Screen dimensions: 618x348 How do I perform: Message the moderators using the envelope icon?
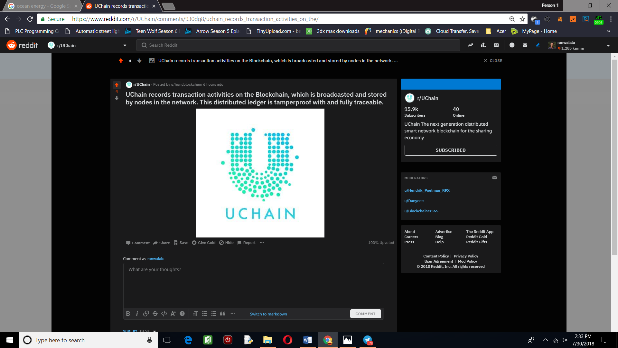click(494, 178)
